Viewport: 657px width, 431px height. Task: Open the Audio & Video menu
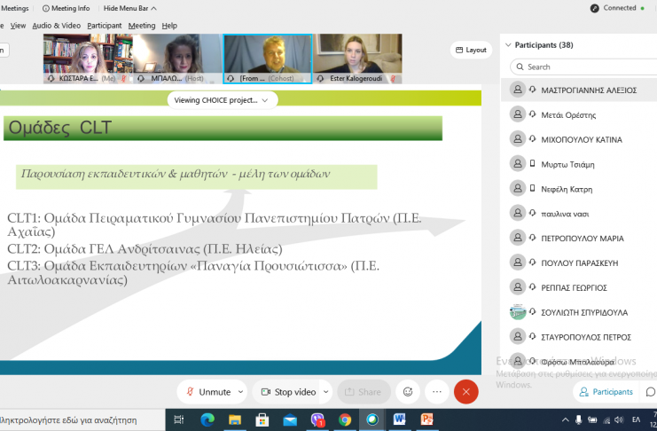[56, 26]
